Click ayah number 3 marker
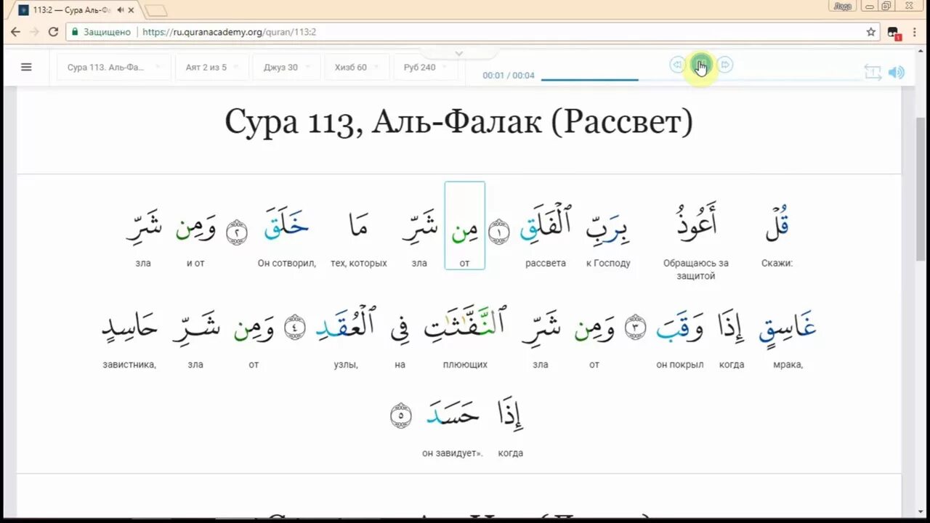 pos(636,327)
